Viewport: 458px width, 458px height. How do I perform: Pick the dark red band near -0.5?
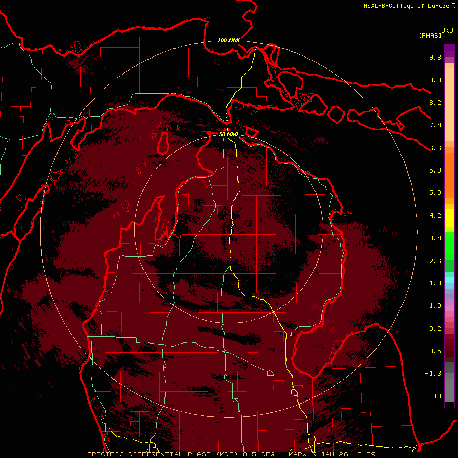click(x=449, y=351)
